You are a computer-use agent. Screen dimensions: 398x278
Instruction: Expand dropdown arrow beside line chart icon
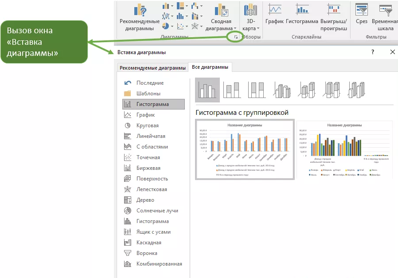(x=172, y=16)
